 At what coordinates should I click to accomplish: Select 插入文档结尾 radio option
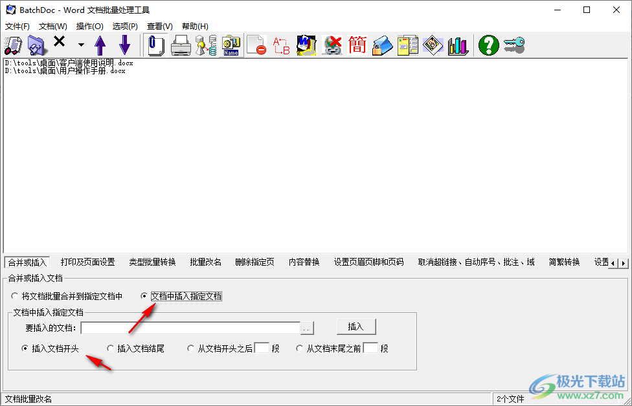[135, 348]
